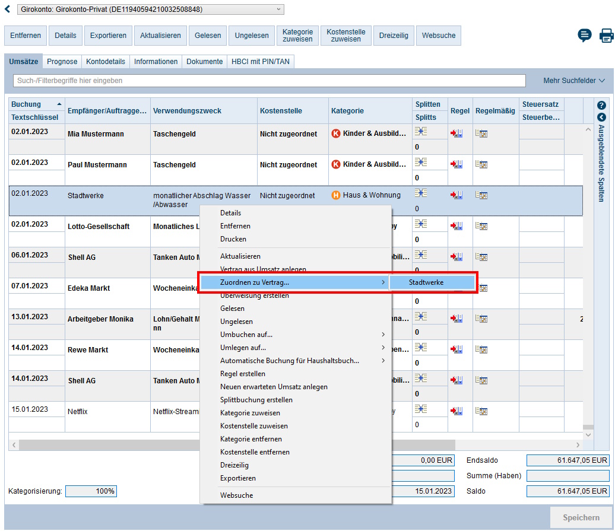The width and height of the screenshot is (615, 531).
Task: Sort by the Buchung column header
Action: tap(36, 104)
